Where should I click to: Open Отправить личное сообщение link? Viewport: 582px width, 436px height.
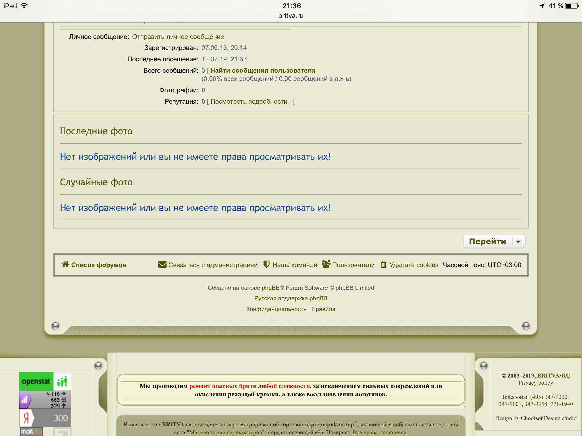(178, 37)
